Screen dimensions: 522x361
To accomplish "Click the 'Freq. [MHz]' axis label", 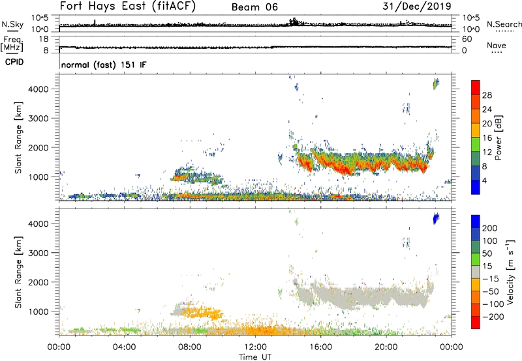I will click(x=12, y=44).
